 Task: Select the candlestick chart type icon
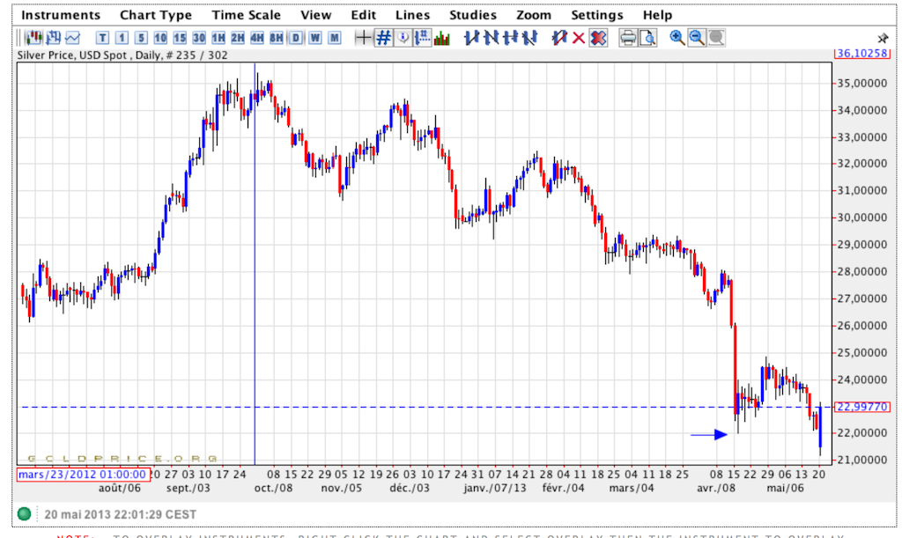34,38
